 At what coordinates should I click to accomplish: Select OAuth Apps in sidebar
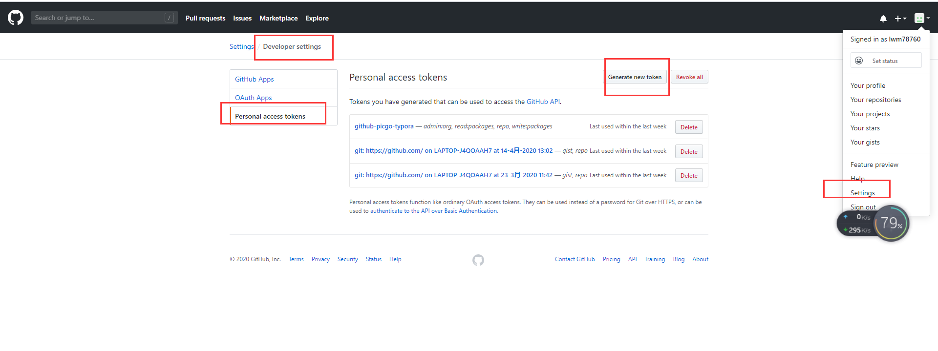(283, 98)
